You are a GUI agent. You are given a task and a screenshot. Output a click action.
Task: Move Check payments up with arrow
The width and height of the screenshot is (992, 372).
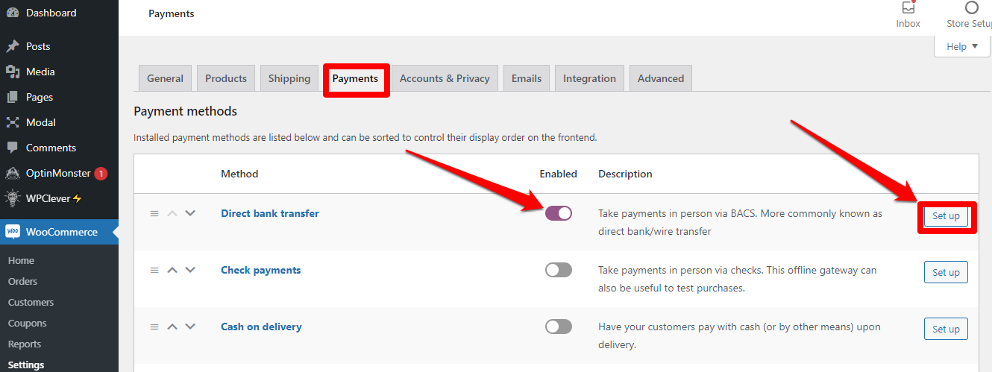point(172,270)
